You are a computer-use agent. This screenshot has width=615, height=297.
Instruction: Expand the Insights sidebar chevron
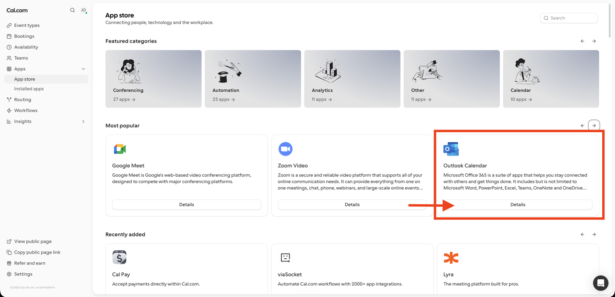coord(83,122)
